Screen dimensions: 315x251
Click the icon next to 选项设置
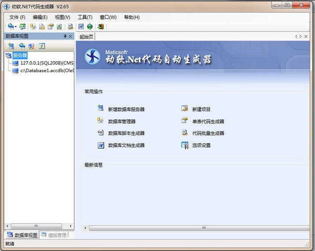click(x=185, y=145)
